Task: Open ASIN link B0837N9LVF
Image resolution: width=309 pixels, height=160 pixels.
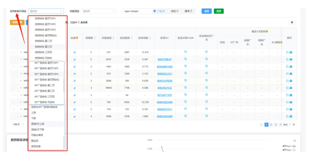Action: pyautogui.click(x=165, y=59)
